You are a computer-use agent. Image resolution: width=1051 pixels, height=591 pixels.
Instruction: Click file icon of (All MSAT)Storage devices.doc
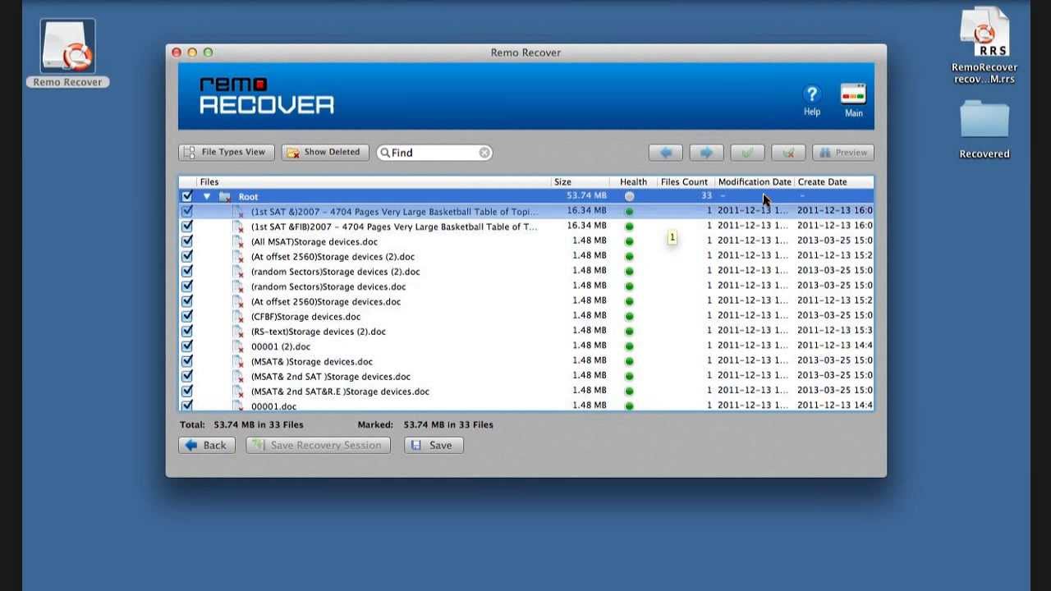238,242
